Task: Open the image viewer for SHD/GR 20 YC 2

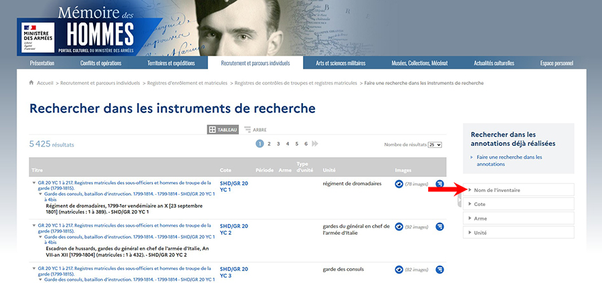Action: click(399, 227)
